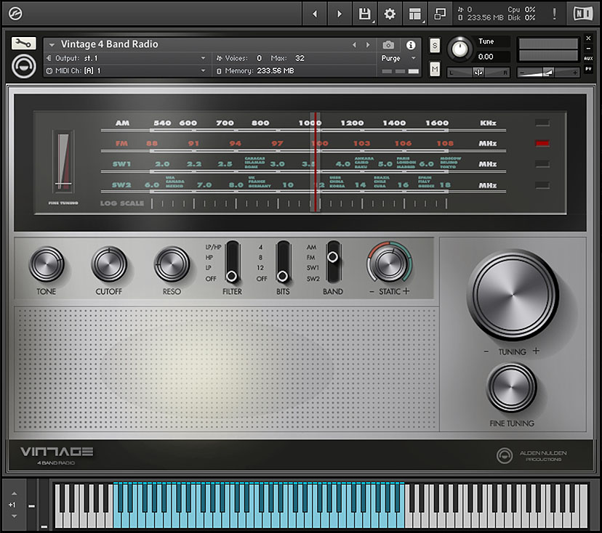Click the Vintage 4 Band Radio instrument name
This screenshot has height=533, width=602.
(109, 44)
